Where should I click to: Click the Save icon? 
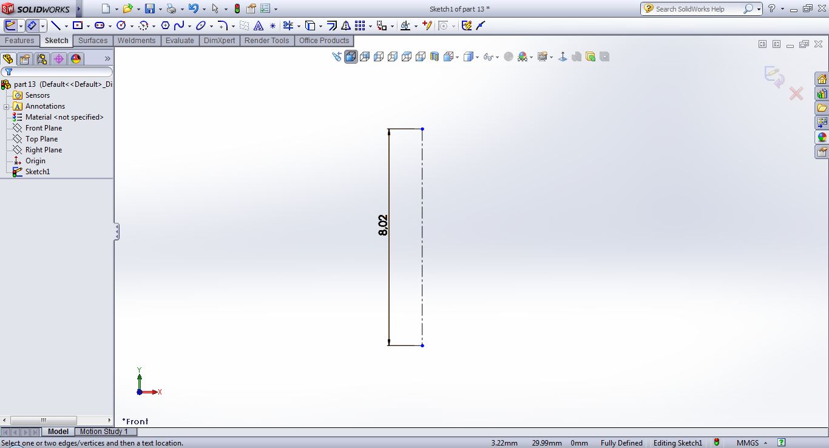pos(150,9)
